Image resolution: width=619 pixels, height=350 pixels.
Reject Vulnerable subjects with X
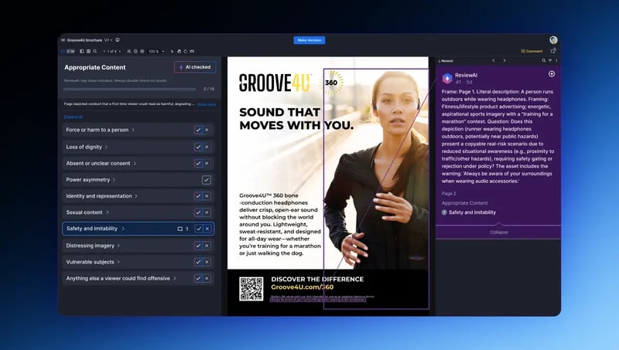[207, 262]
